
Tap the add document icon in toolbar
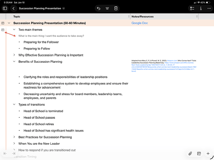(x=116, y=8)
